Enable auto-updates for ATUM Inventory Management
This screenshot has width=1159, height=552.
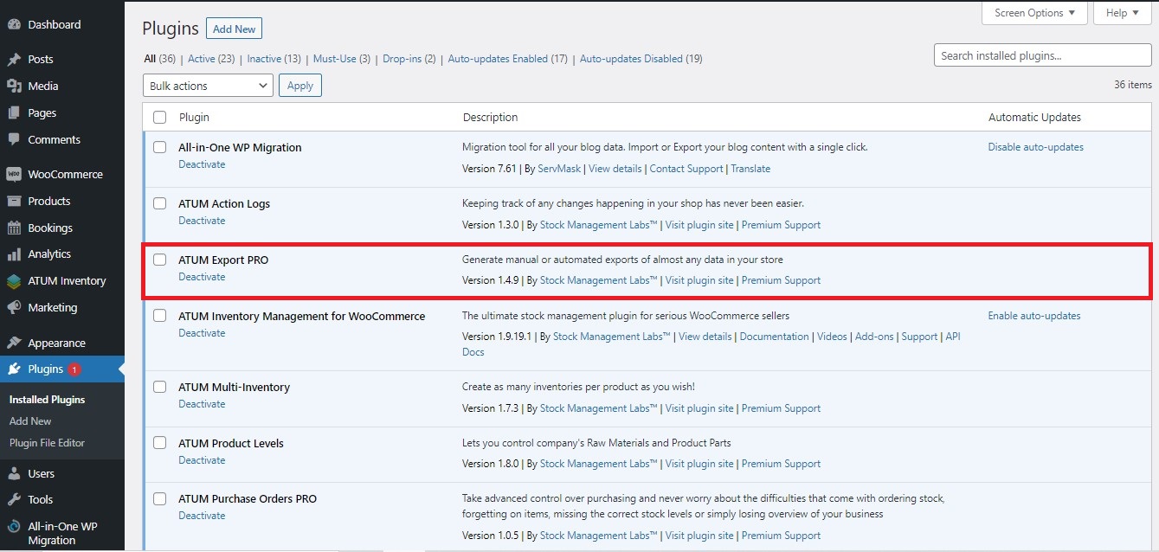(x=1034, y=316)
